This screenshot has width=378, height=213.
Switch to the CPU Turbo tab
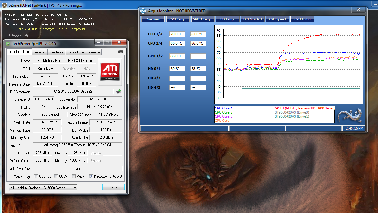[x=302, y=20]
